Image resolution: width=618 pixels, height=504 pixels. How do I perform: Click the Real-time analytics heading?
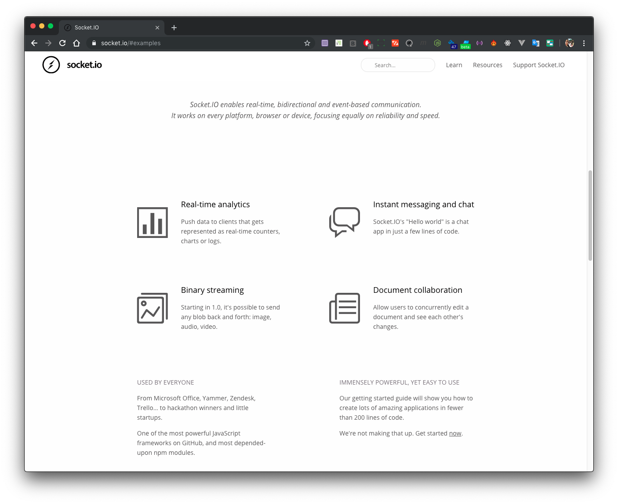pos(215,205)
